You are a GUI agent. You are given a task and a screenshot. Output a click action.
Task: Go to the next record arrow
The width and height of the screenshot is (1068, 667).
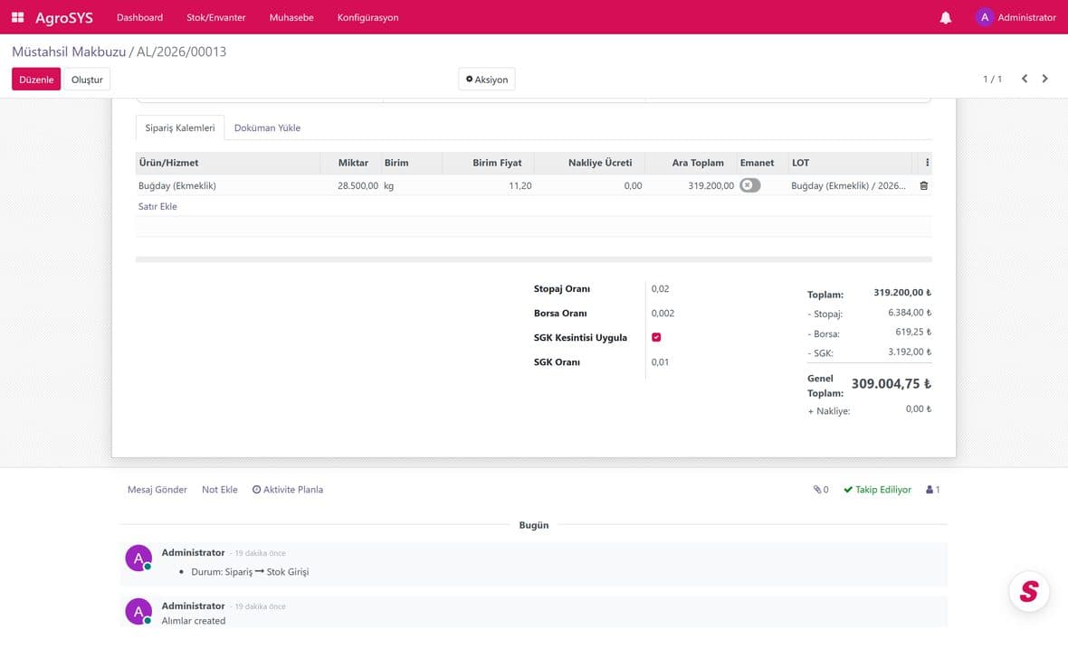point(1044,79)
